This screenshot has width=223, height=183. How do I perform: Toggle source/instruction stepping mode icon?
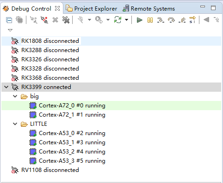click(x=192, y=20)
